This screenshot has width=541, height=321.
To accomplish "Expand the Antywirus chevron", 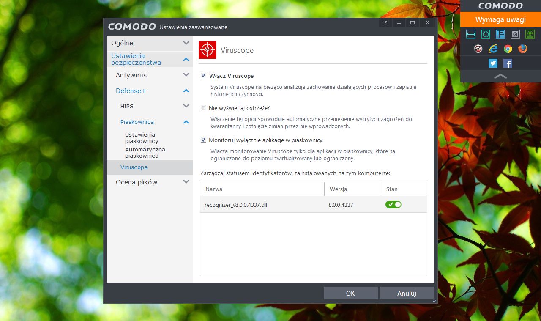I will tap(186, 75).
